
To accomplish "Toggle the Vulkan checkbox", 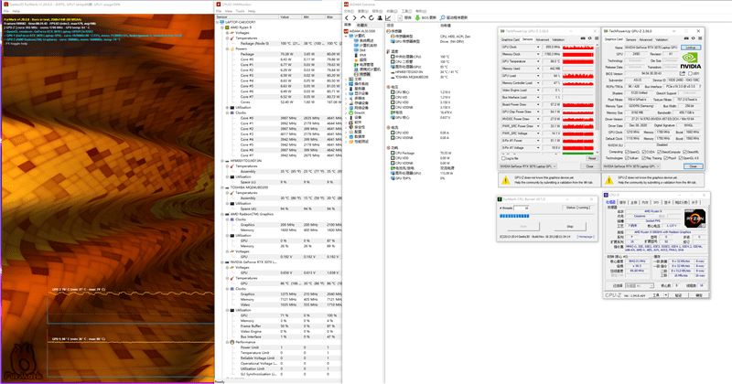I will tap(627, 158).
